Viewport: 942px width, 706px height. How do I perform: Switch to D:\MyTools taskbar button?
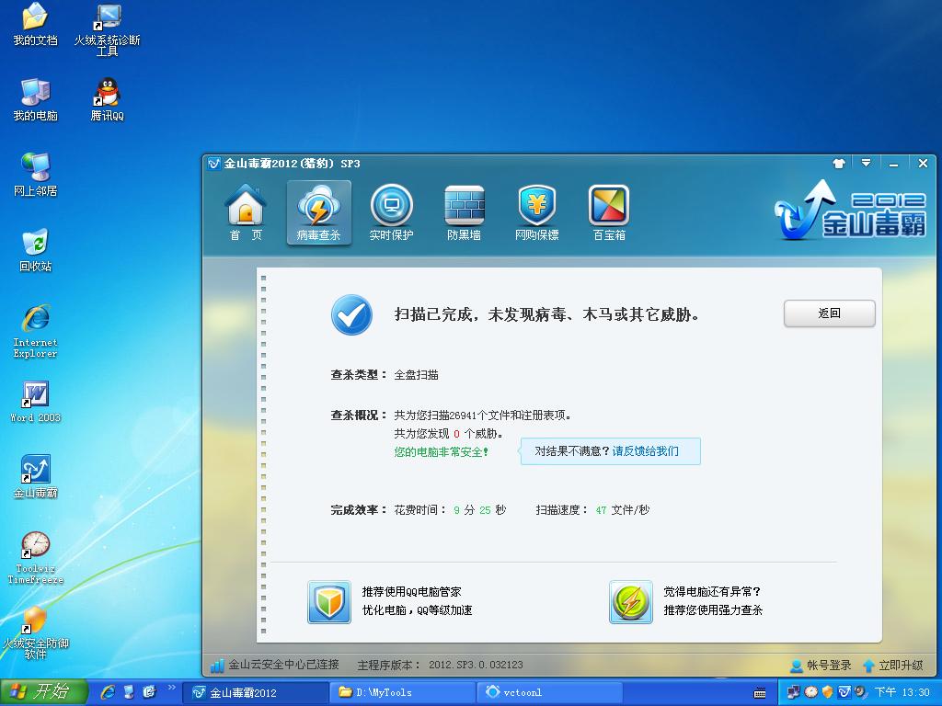403,693
